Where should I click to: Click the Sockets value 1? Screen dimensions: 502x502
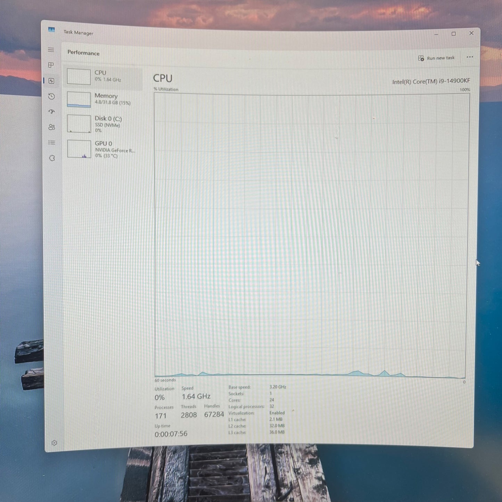click(271, 393)
